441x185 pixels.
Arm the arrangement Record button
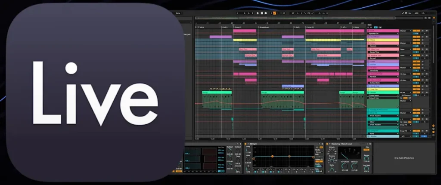(265, 13)
